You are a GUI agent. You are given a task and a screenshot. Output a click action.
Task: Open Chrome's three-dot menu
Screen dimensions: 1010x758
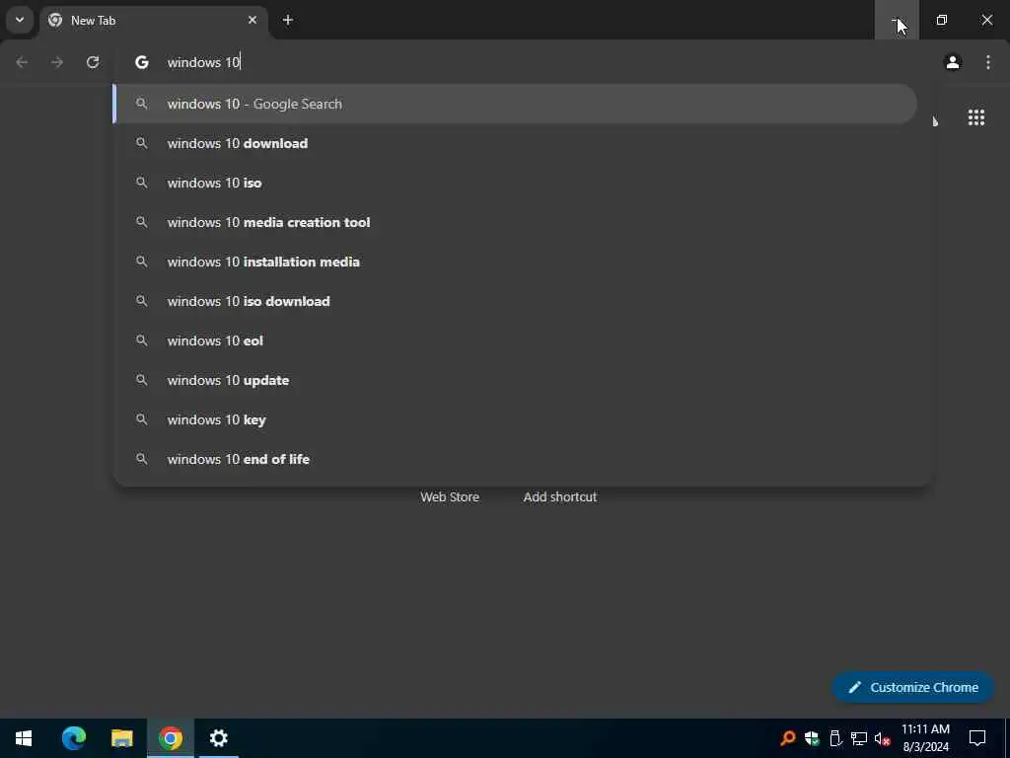[x=988, y=62]
